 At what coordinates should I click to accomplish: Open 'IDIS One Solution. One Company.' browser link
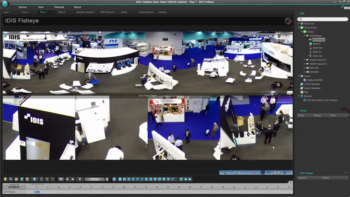pos(322,100)
